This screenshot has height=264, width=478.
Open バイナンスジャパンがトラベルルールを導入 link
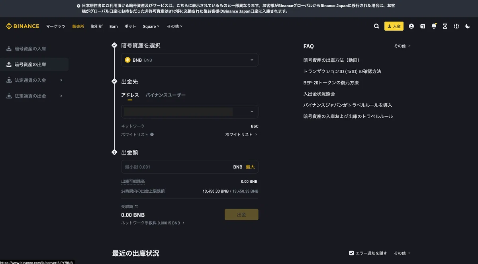pos(348,105)
